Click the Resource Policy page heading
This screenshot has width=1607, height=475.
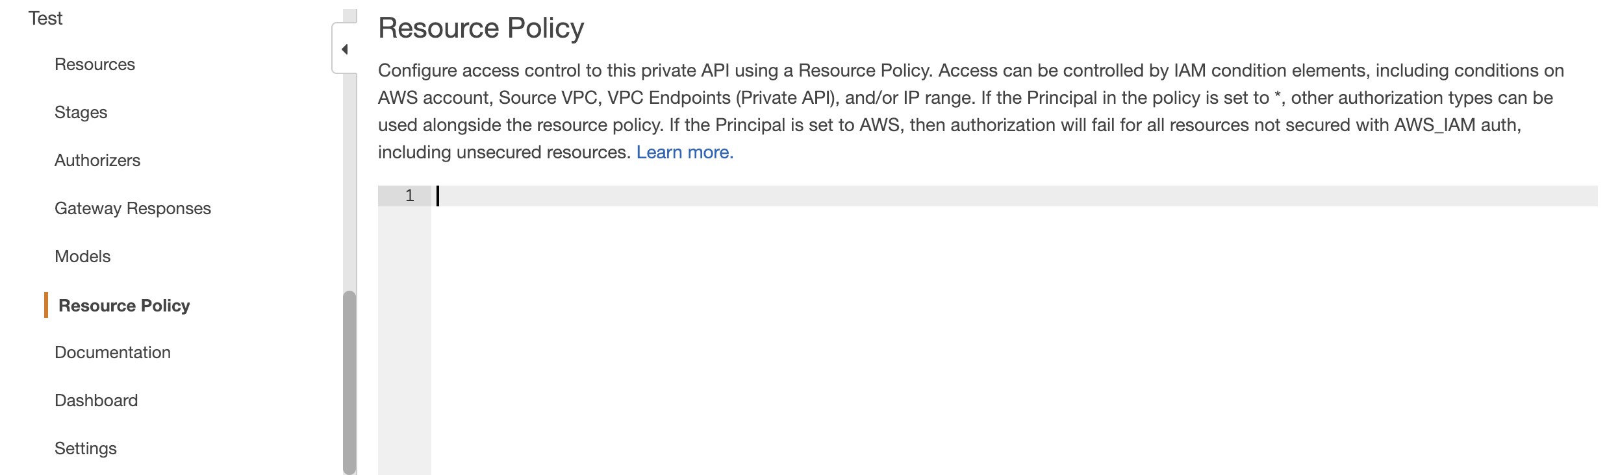(481, 29)
